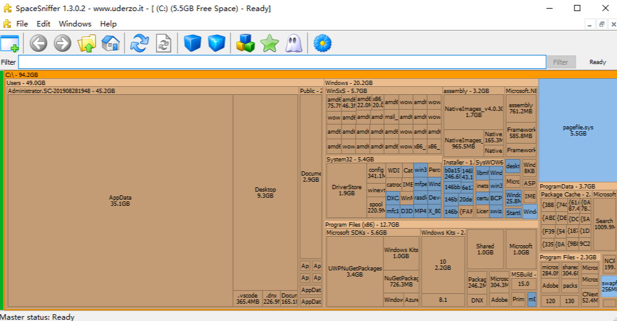Open the Edit menu
The height and width of the screenshot is (321, 617).
(x=43, y=24)
